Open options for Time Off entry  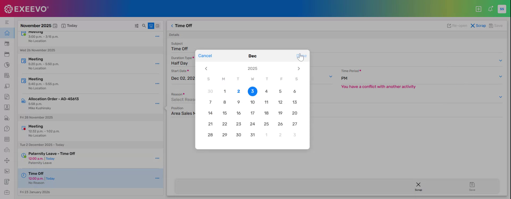click(157, 178)
